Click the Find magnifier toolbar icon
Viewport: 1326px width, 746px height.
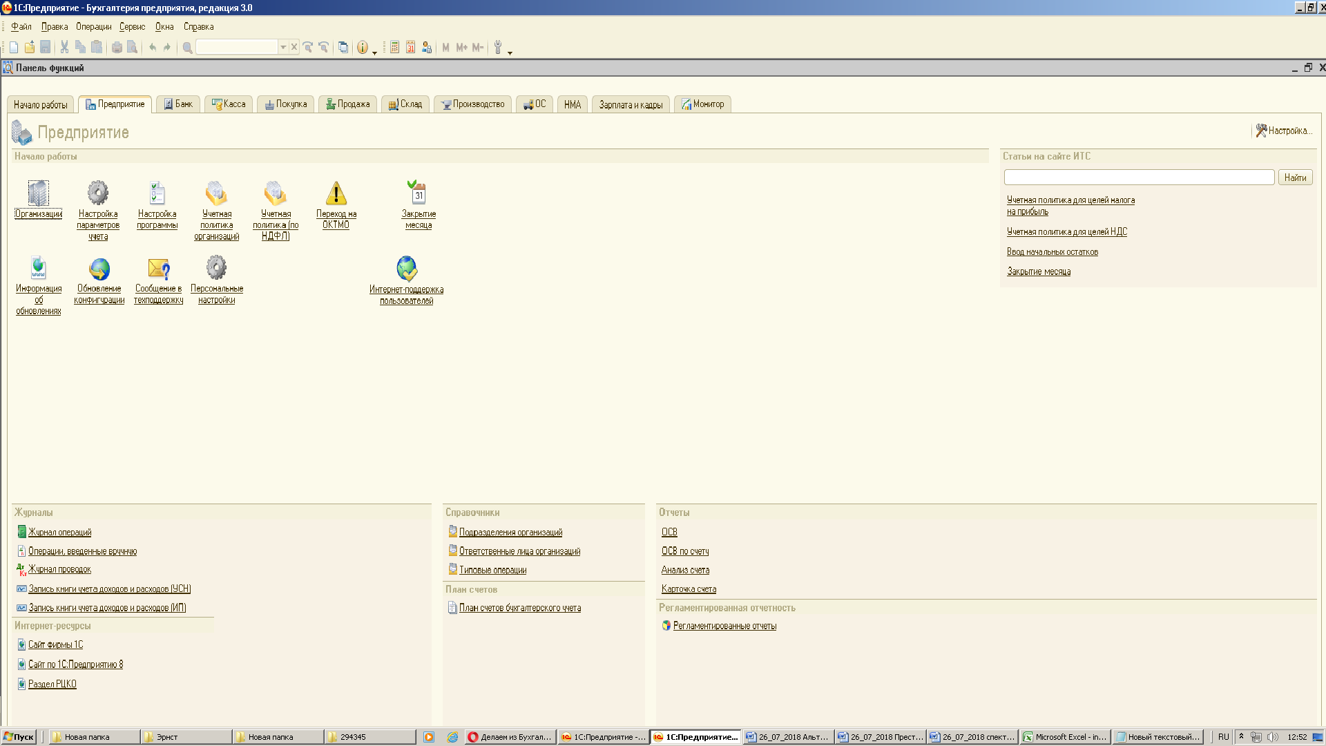(x=187, y=47)
